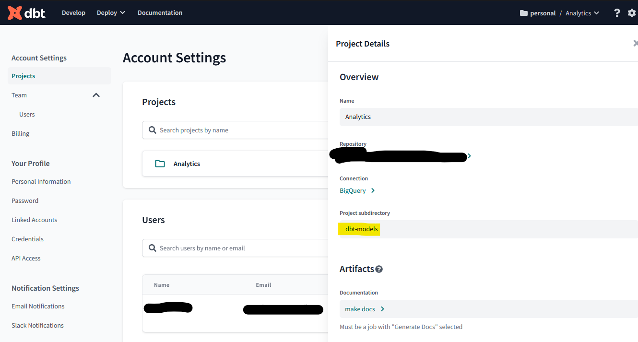Click the project Name field showing Analytics
Viewport: 638px width, 342px height.
pos(489,117)
